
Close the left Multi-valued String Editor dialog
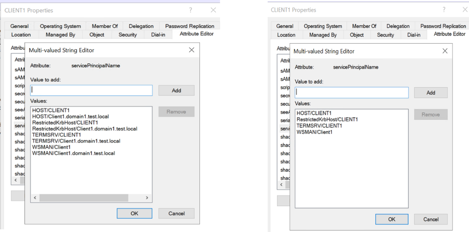coord(192,50)
